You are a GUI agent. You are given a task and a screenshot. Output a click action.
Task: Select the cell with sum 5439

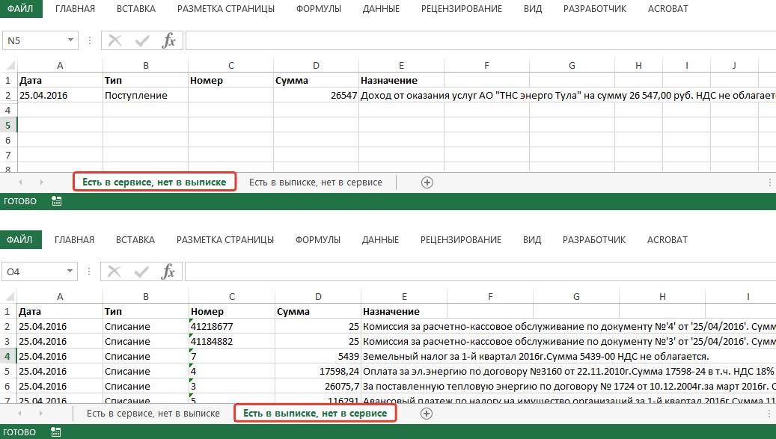318,356
